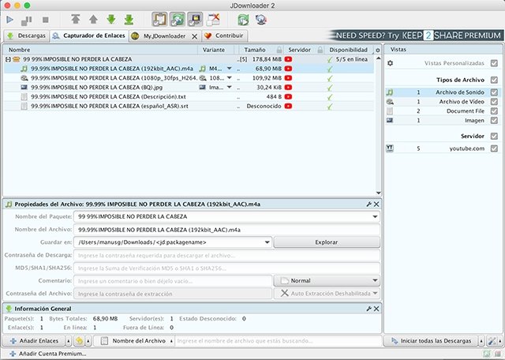This screenshot has width=505, height=360.
Task: Select the 1080p_30fps_H264 video file row
Action: [189, 78]
